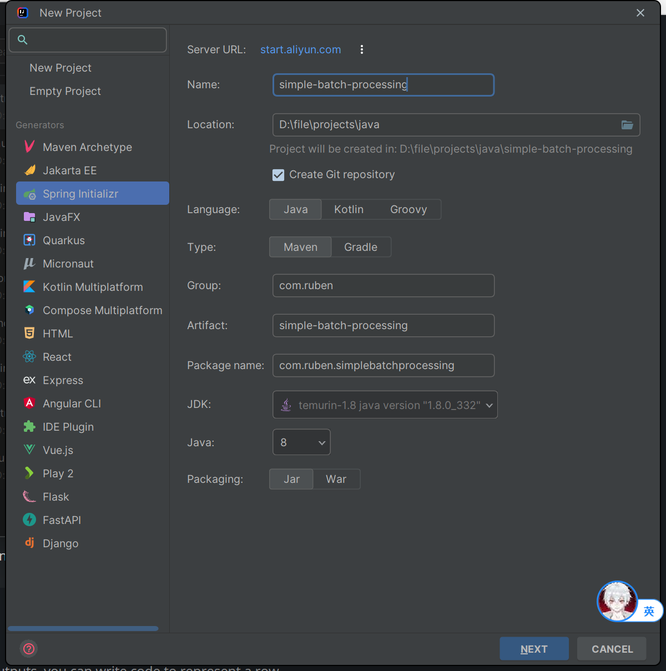Select War packaging option
The width and height of the screenshot is (666, 671).
coord(336,479)
